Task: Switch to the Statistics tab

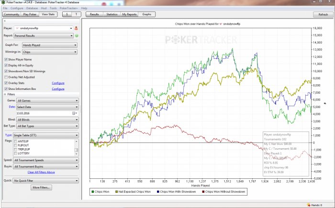Action: pos(112,15)
